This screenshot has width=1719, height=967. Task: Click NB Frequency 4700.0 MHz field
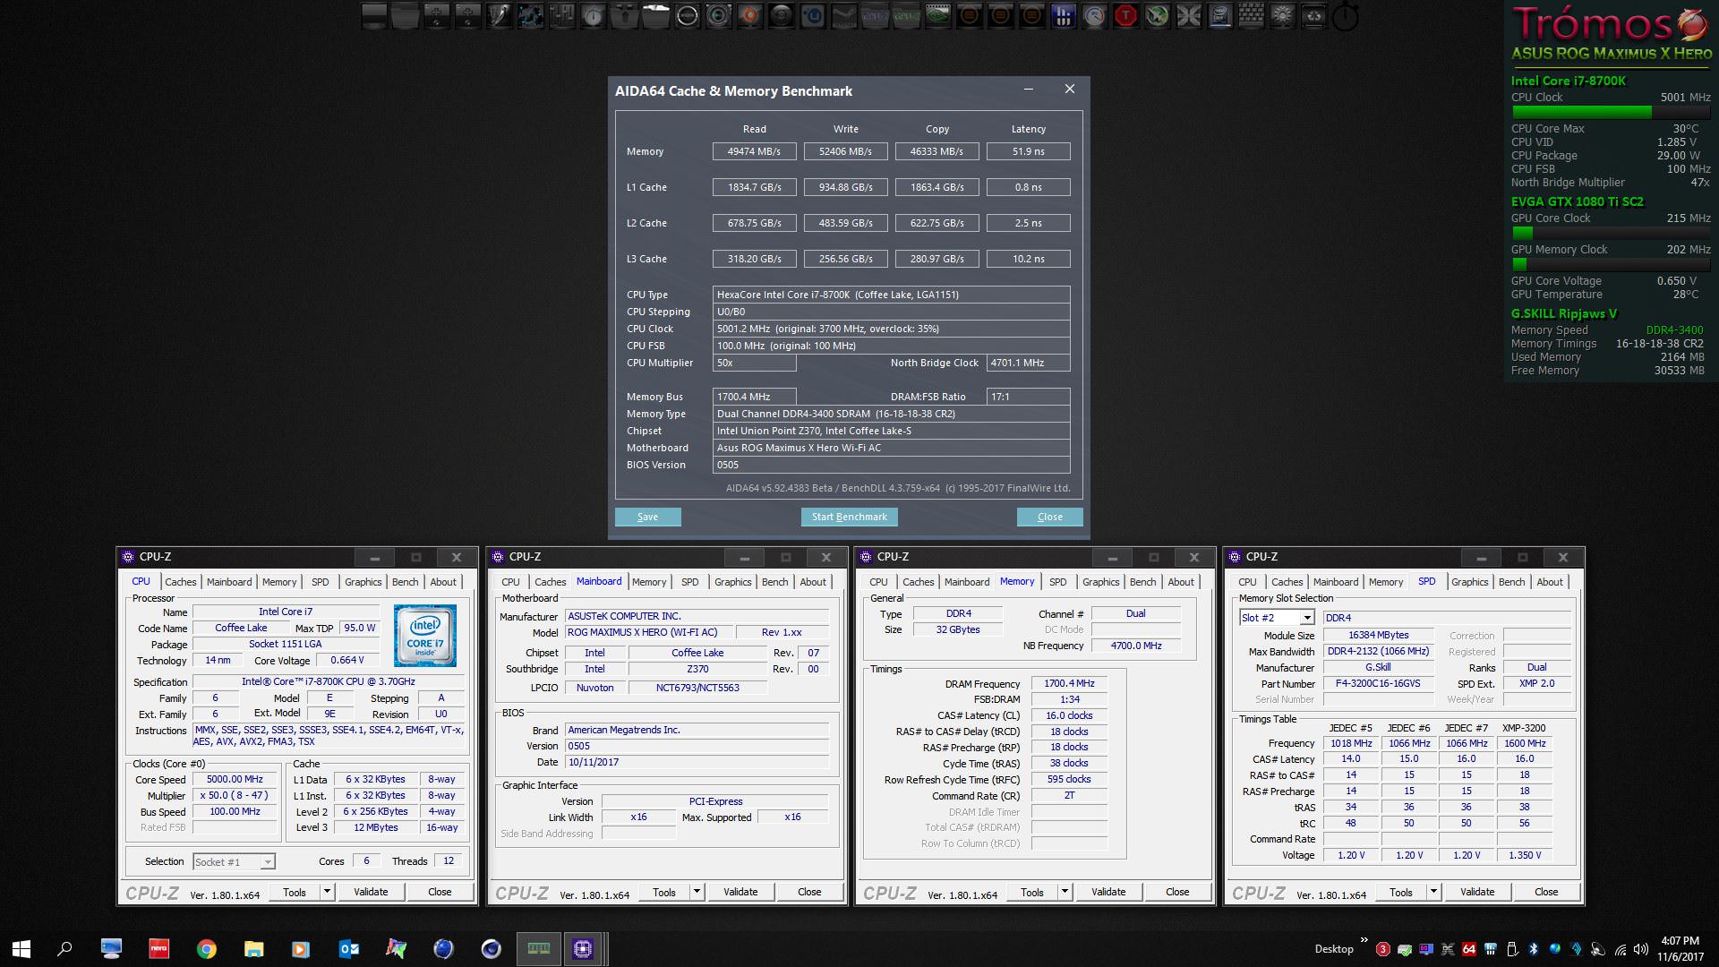[1135, 645]
